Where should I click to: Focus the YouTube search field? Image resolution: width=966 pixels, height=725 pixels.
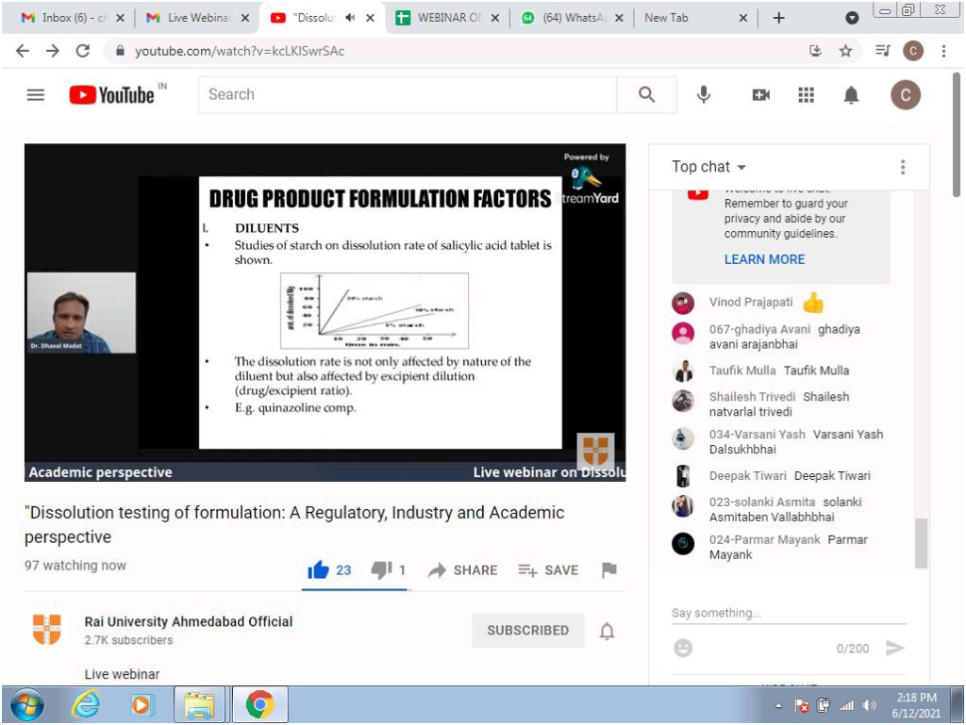[x=408, y=95]
